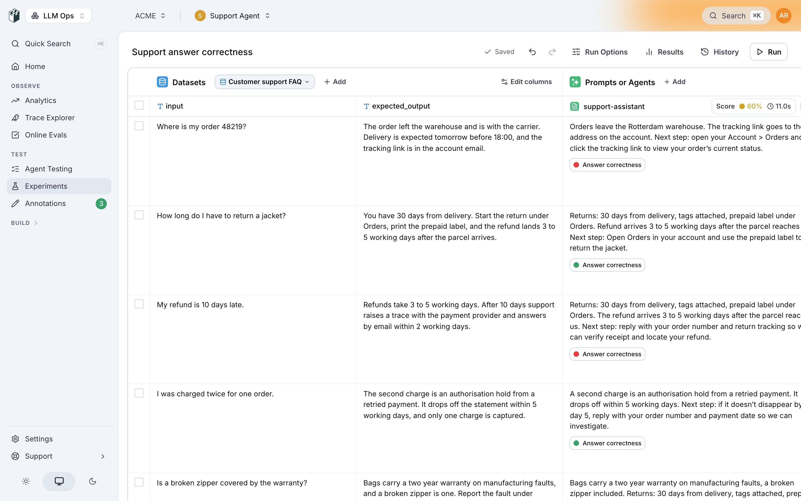The image size is (801, 501).
Task: Click the Prompts or Agents sparkle icon
Action: 575,82
